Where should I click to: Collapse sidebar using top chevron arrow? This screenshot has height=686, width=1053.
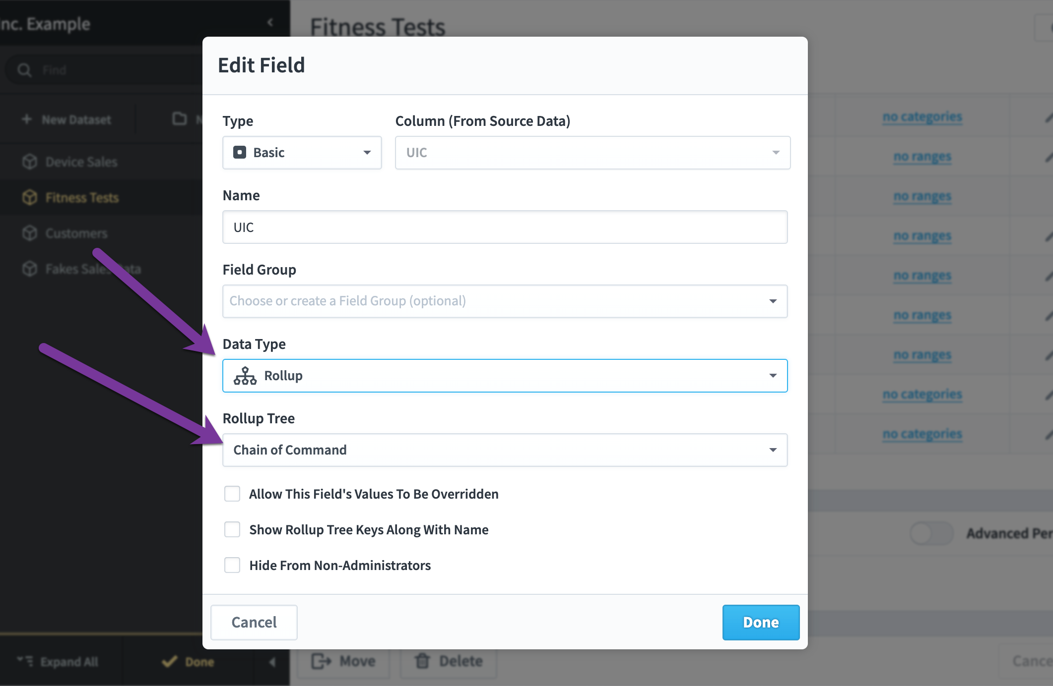coord(270,22)
